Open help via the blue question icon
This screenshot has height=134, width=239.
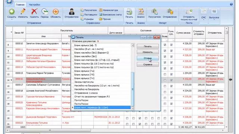pos(231,4)
